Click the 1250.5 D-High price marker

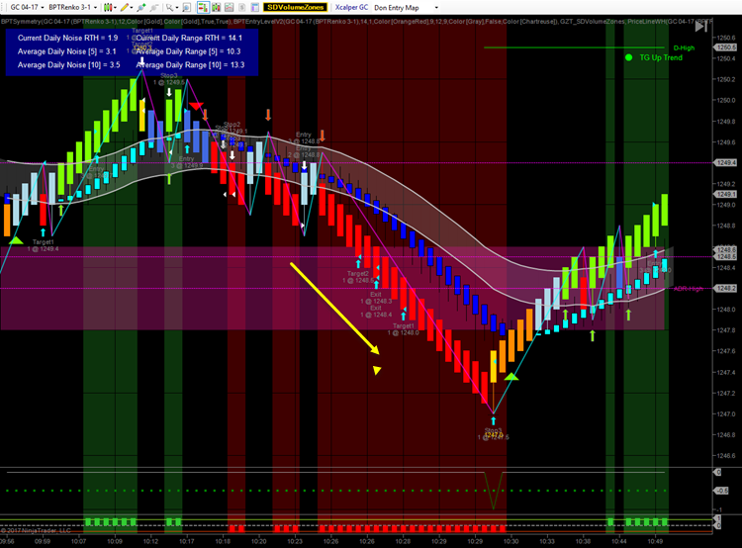[725, 47]
